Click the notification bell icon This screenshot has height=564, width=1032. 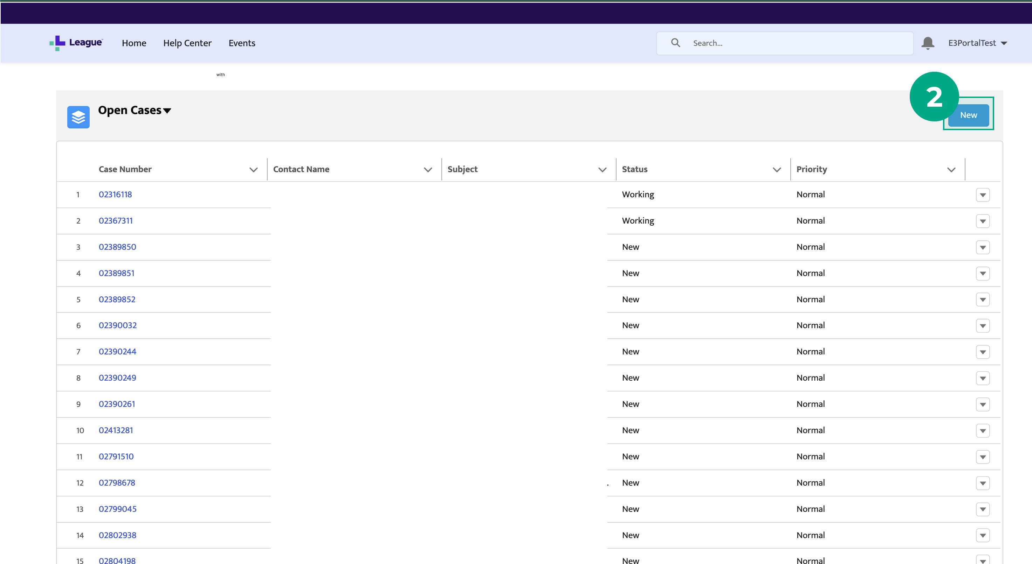click(x=928, y=43)
